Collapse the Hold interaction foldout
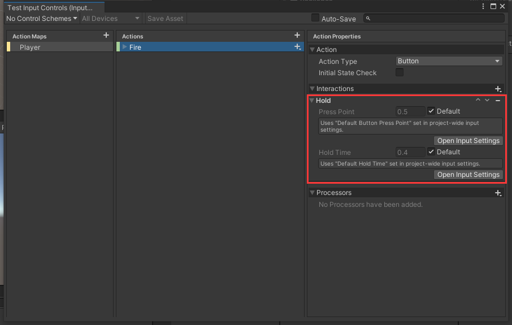This screenshot has width=512, height=325. pyautogui.click(x=312, y=101)
